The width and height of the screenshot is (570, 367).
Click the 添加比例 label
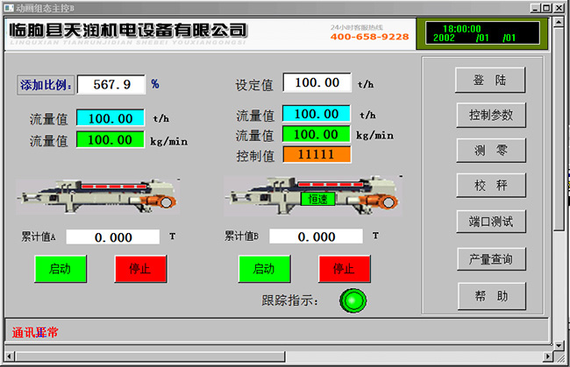46,85
